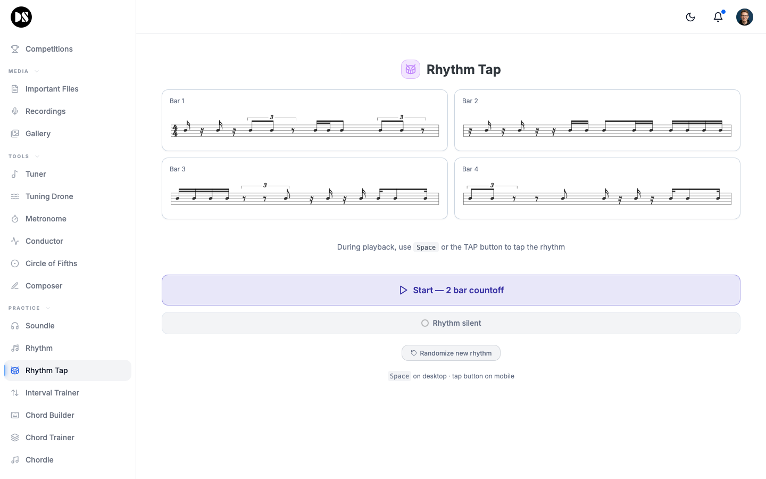Open the Soundle practice game

[x=40, y=325]
